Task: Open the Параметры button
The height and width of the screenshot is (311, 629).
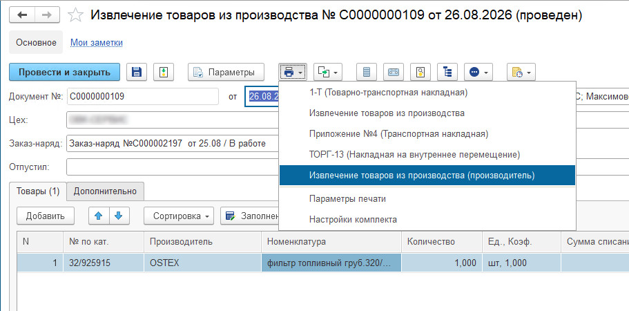Action: click(x=226, y=73)
